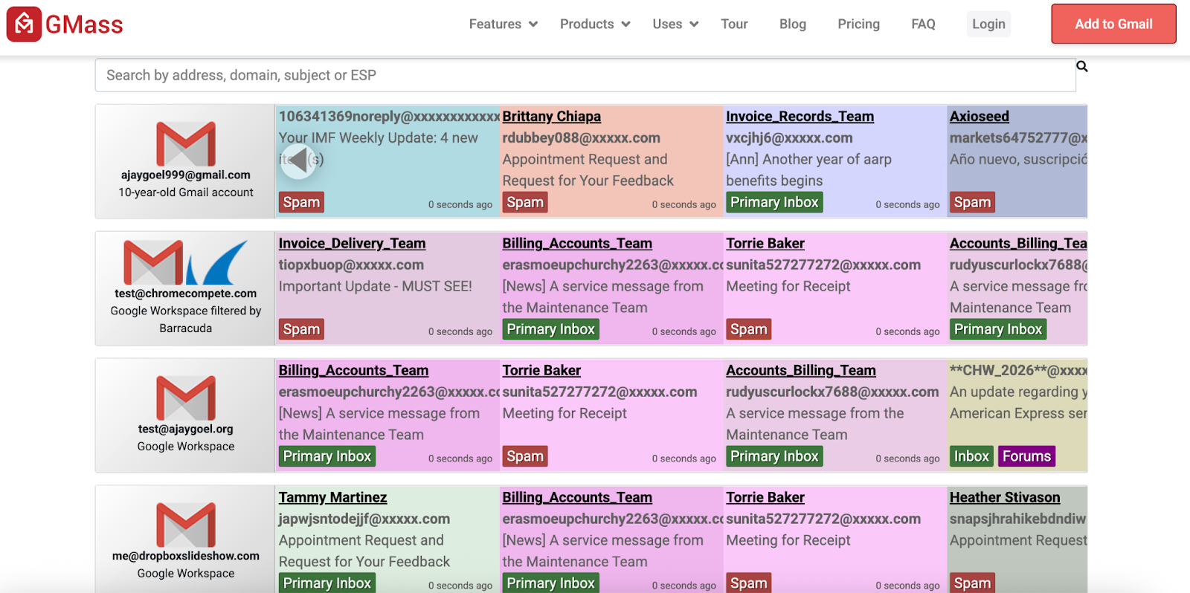Click the Login button
Screen dimensions: 1190x593
point(988,24)
